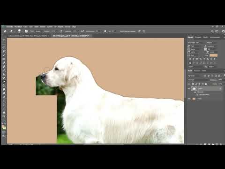Toggle pressure for size button
This screenshot has width=225, height=169.
[139, 31]
